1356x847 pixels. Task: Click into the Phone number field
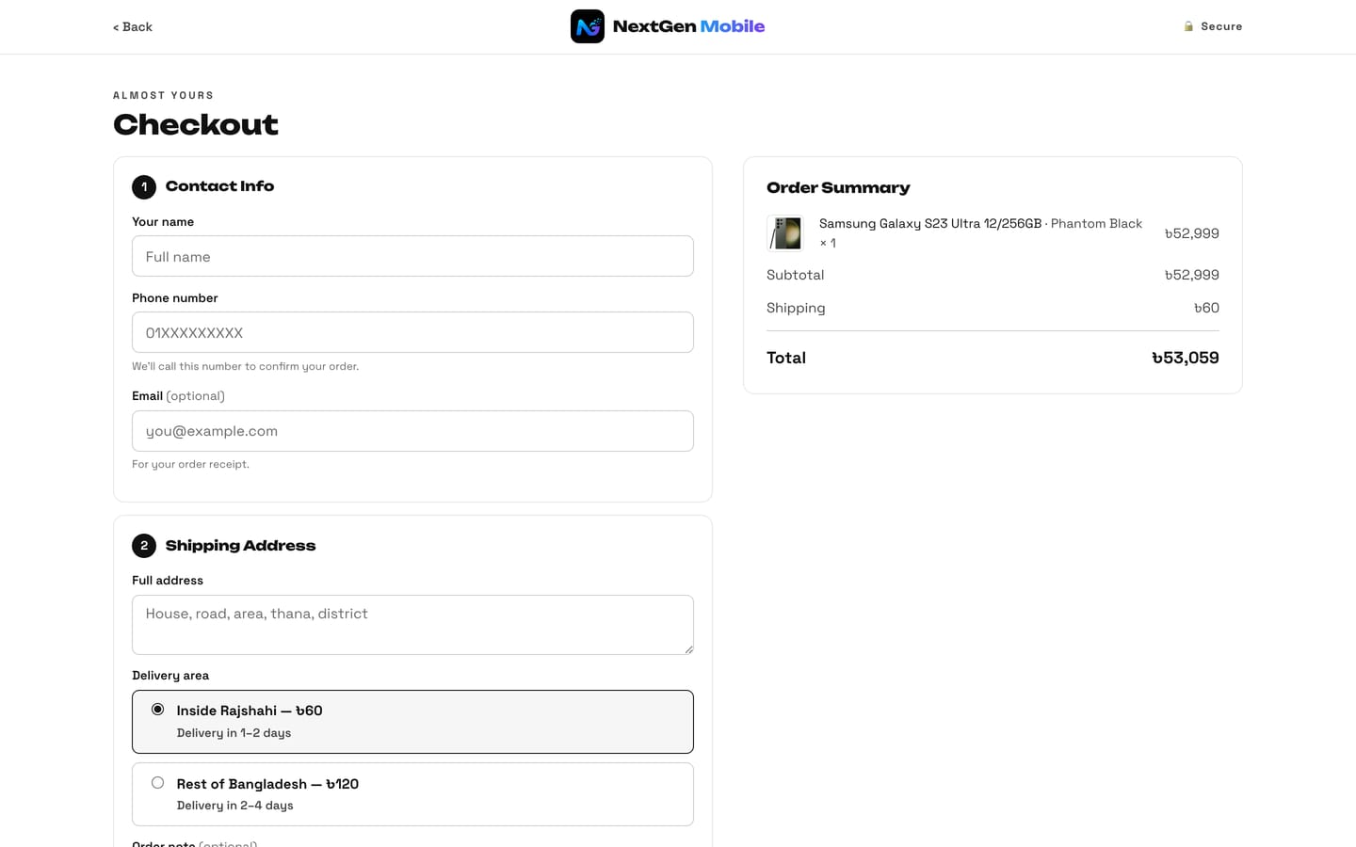[412, 332]
